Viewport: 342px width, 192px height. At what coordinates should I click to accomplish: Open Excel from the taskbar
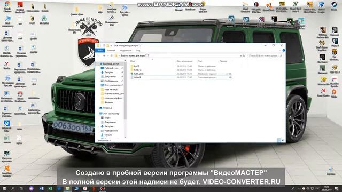[50, 188]
